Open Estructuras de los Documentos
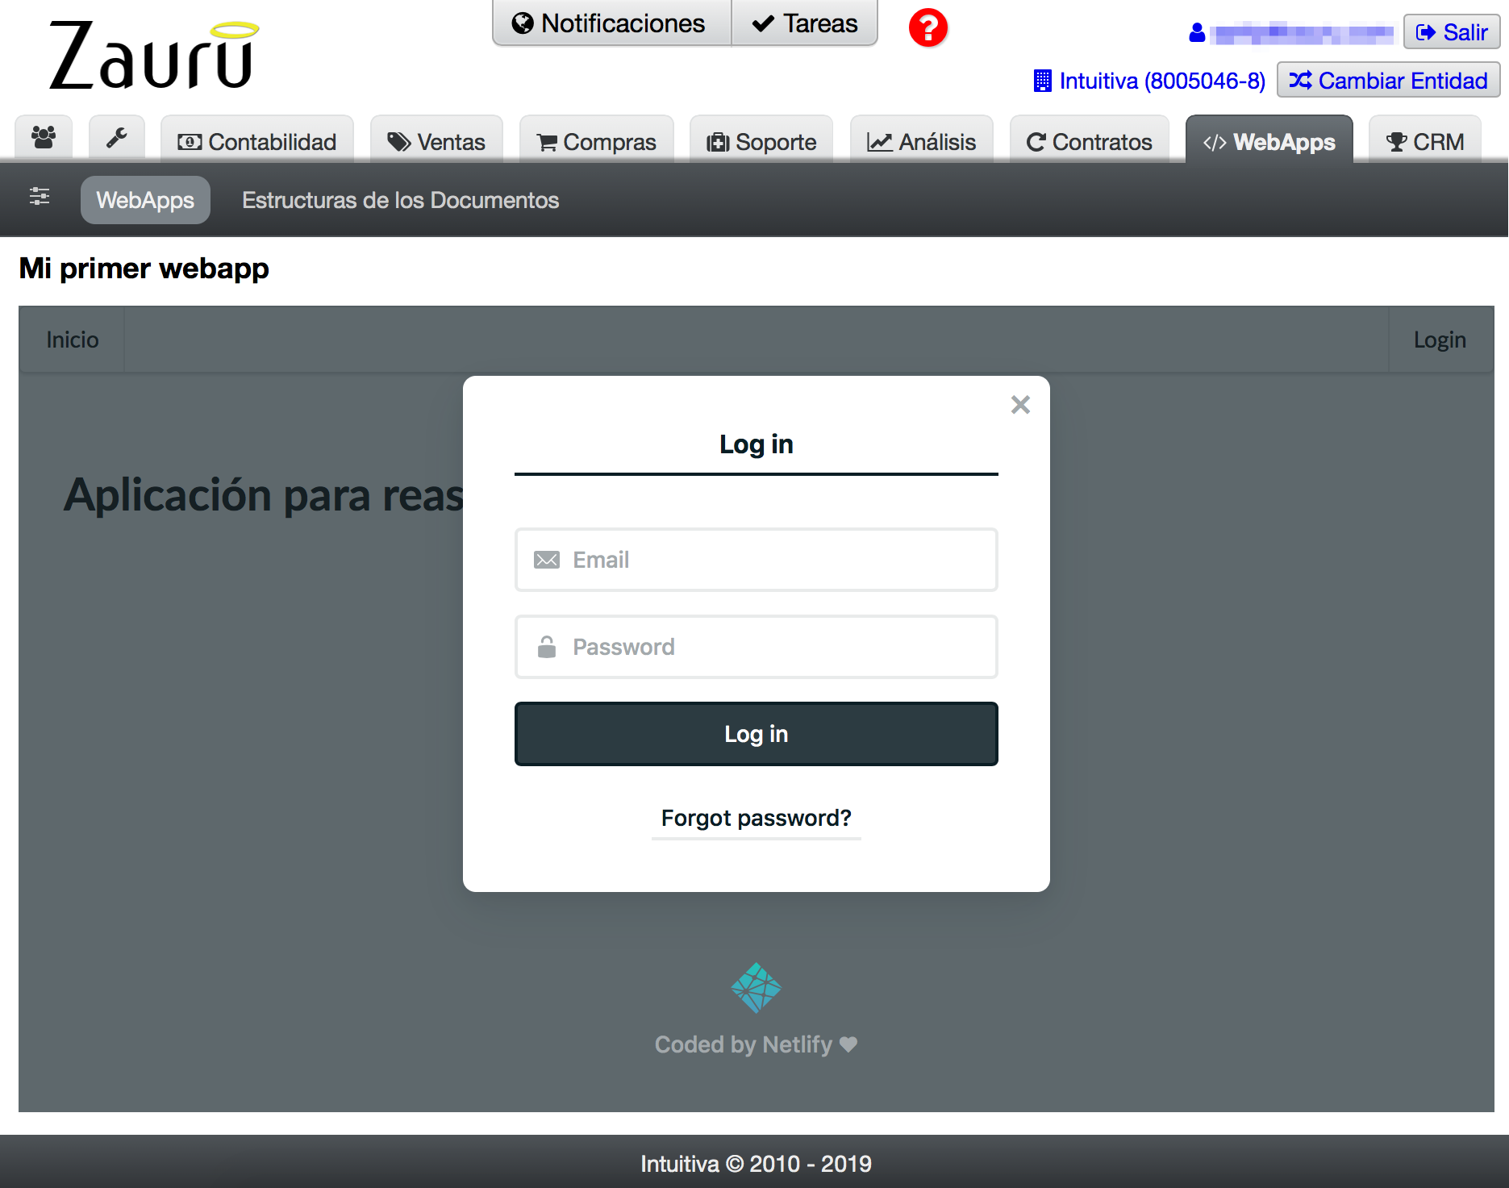Viewport: 1509px width, 1188px height. pyautogui.click(x=400, y=200)
